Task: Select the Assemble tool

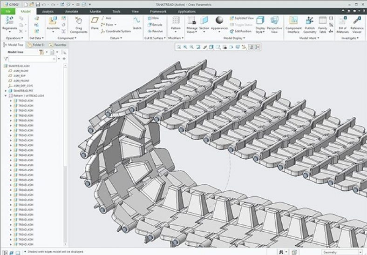Action: (53, 21)
